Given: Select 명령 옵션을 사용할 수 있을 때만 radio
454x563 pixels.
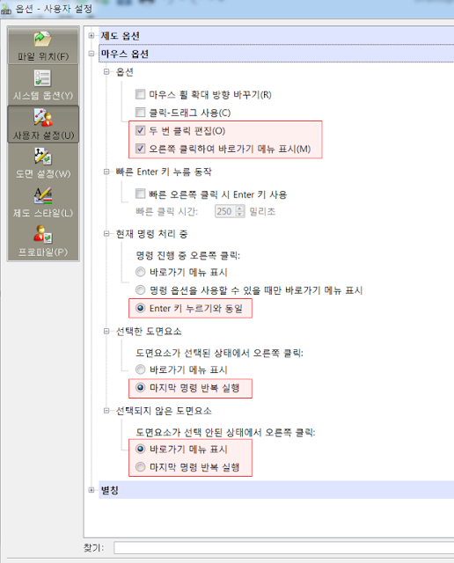Looking at the screenshot, I should pyautogui.click(x=140, y=289).
